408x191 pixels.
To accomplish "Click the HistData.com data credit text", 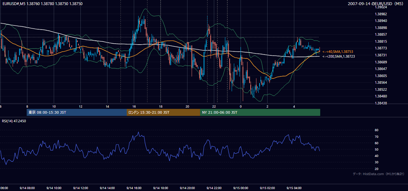I will click(379, 174).
